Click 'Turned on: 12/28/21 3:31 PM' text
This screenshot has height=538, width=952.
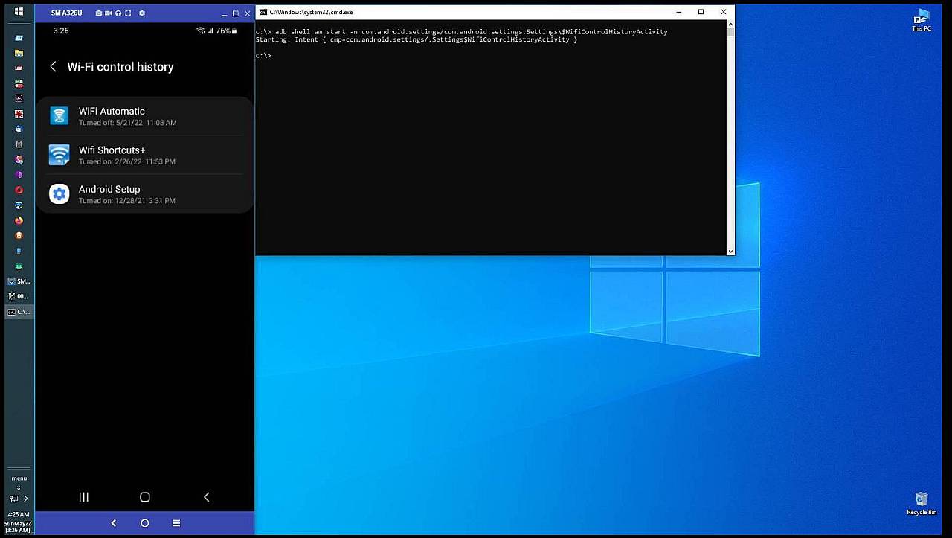[127, 201]
